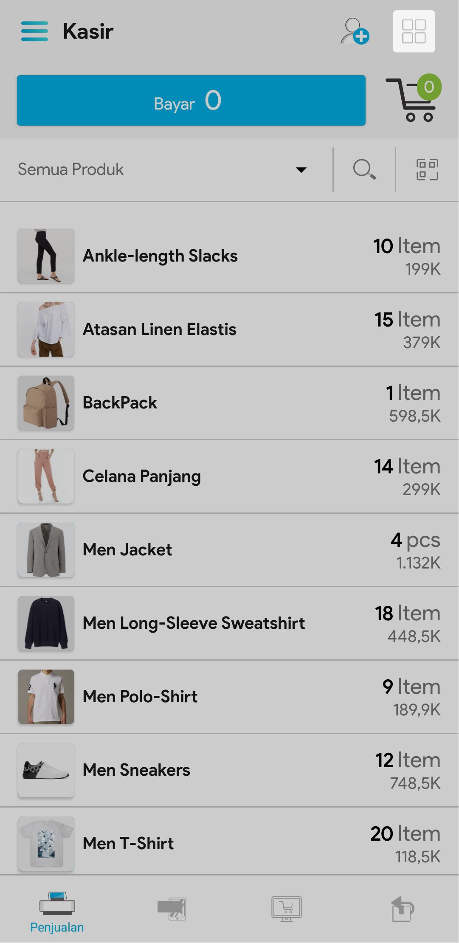Tap the add customer icon
Viewport: 459px width, 943px height.
click(355, 31)
